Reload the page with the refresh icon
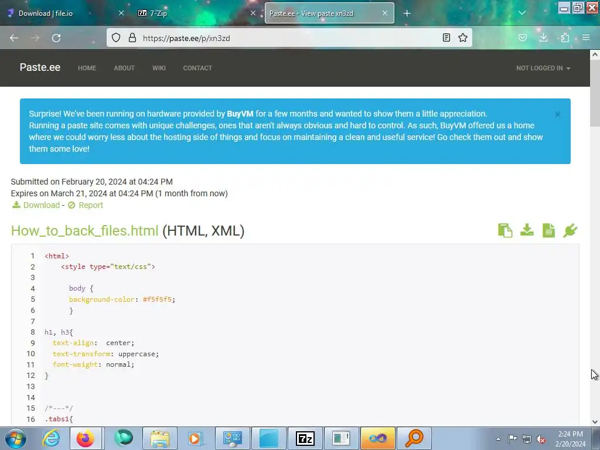This screenshot has height=450, width=600. 56,38
